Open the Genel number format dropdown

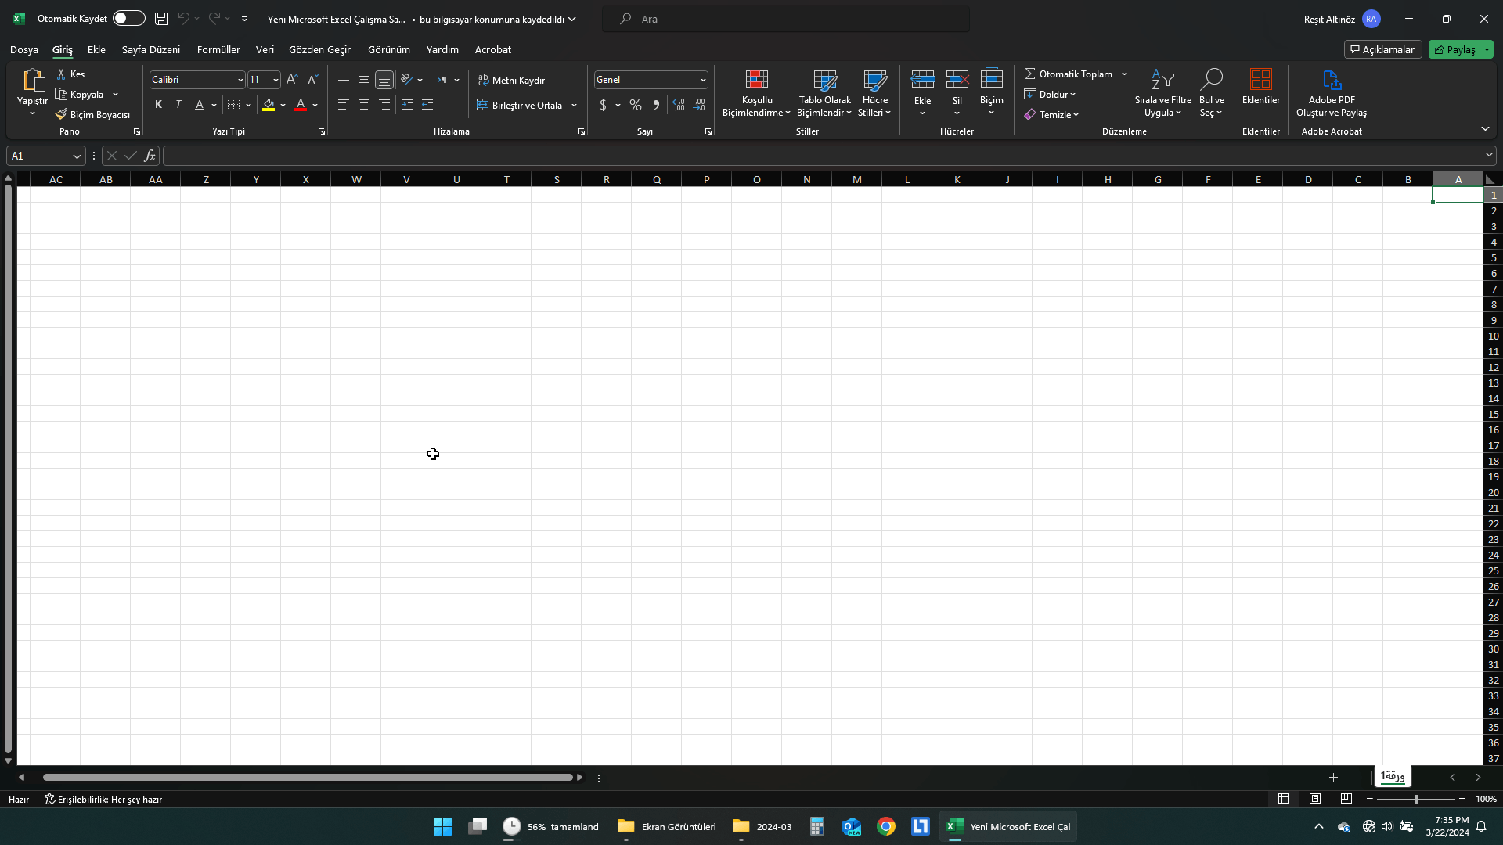[702, 80]
